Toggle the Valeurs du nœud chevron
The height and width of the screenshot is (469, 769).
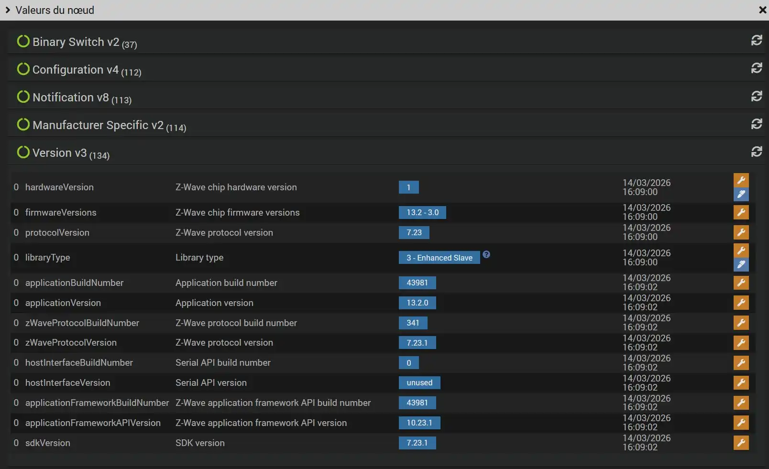click(x=8, y=10)
